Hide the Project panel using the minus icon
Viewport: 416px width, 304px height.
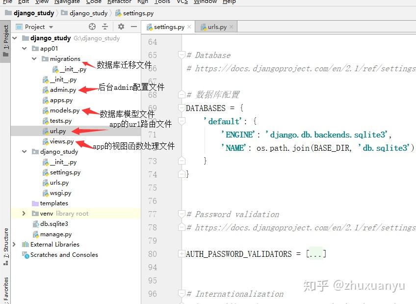[x=133, y=27]
